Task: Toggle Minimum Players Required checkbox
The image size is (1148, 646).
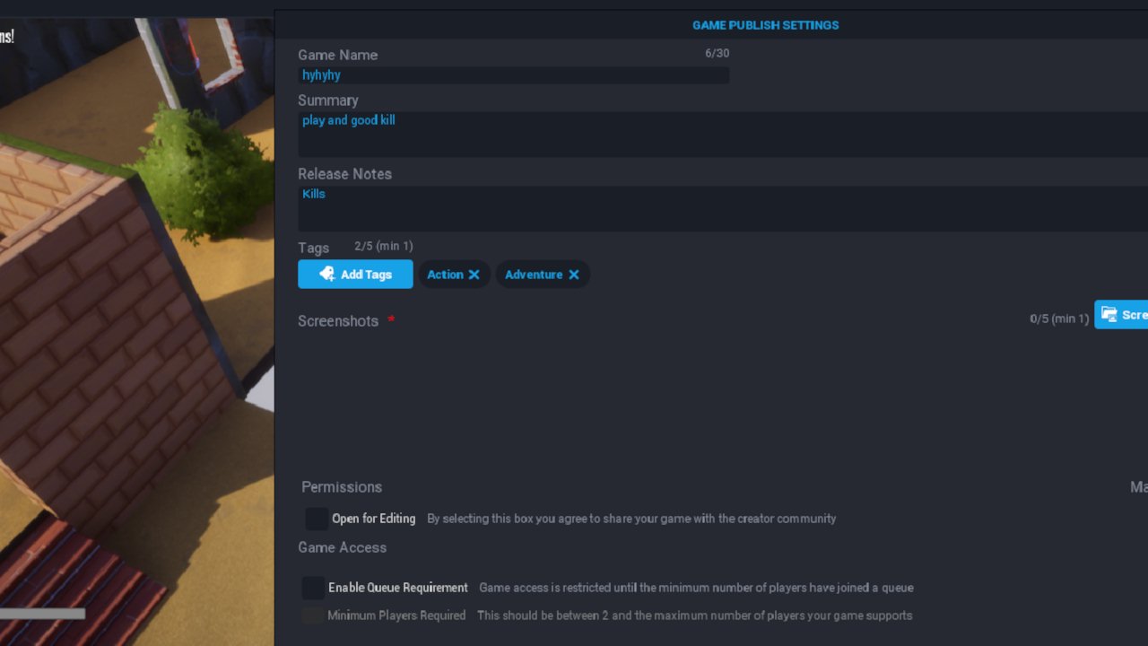Action: [312, 615]
